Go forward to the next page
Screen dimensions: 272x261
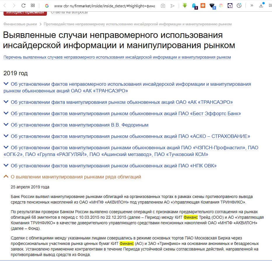tap(14, 6)
